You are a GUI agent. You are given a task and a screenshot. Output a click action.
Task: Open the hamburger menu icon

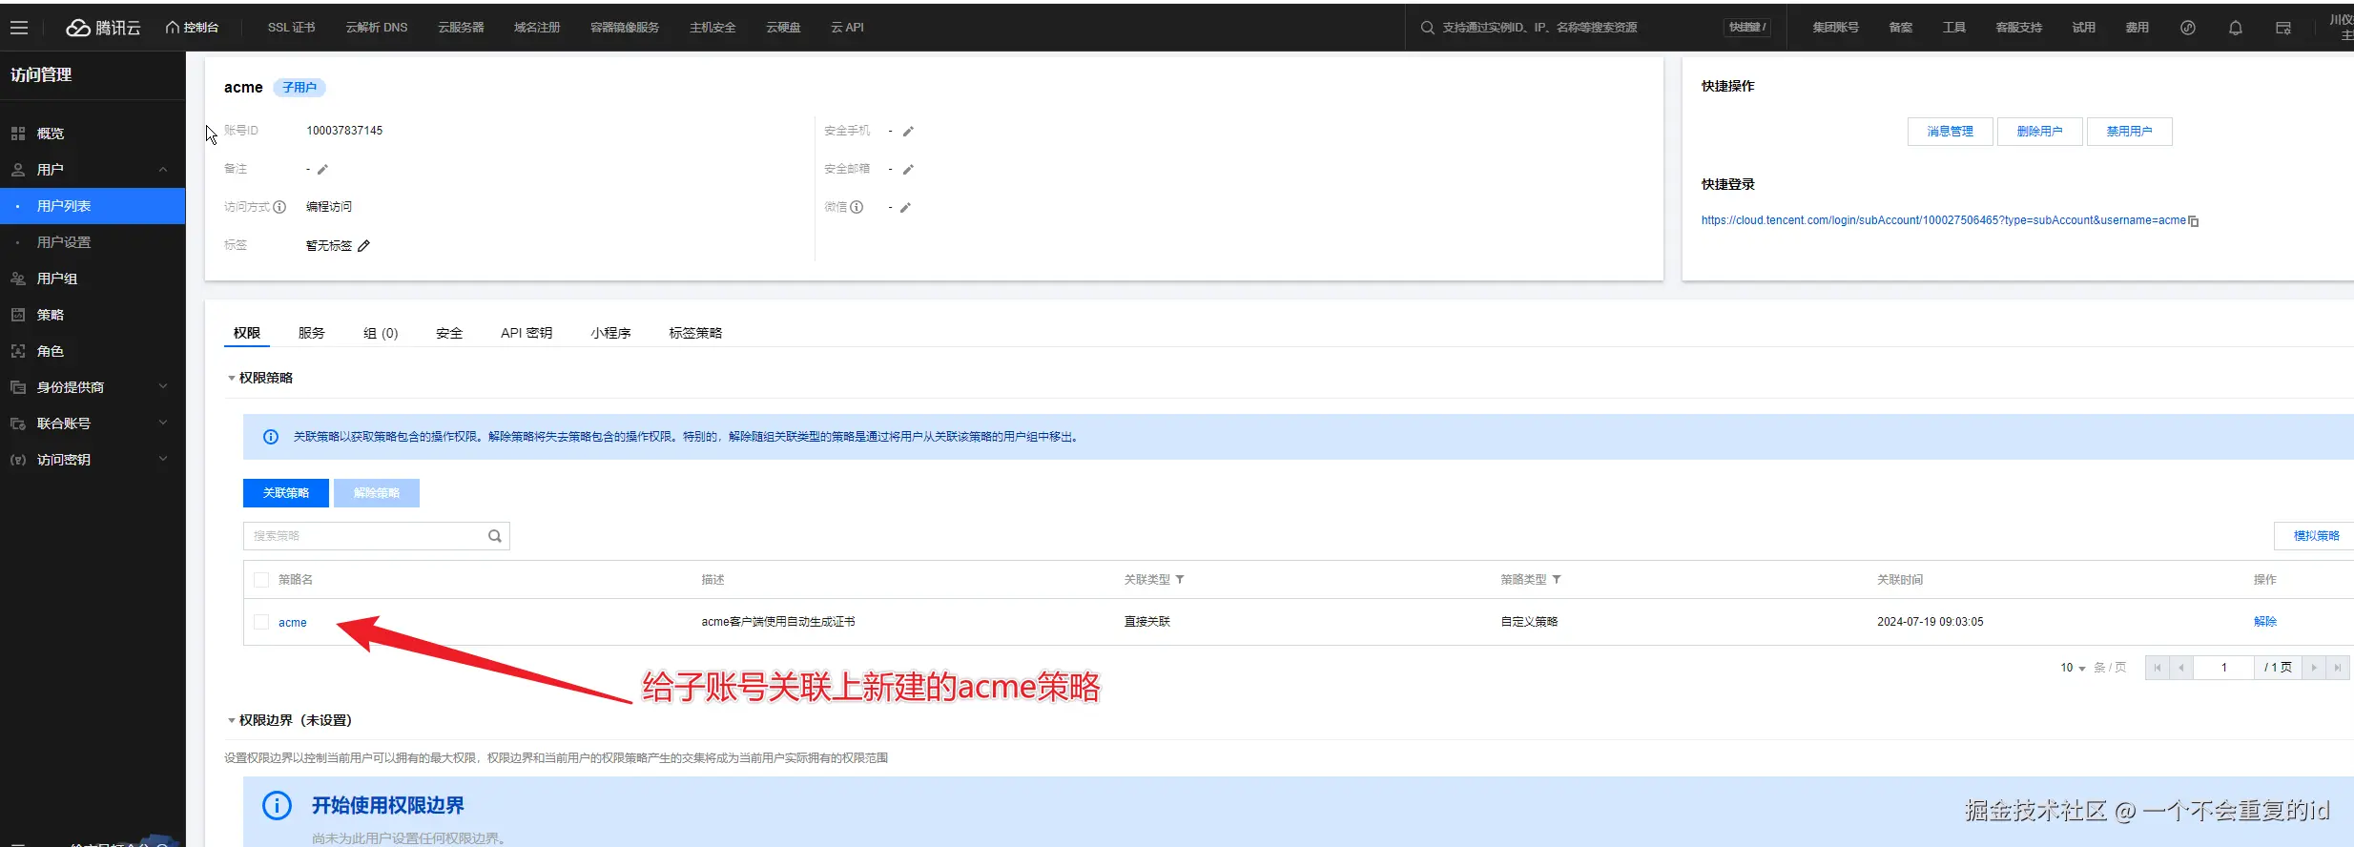coord(19,28)
